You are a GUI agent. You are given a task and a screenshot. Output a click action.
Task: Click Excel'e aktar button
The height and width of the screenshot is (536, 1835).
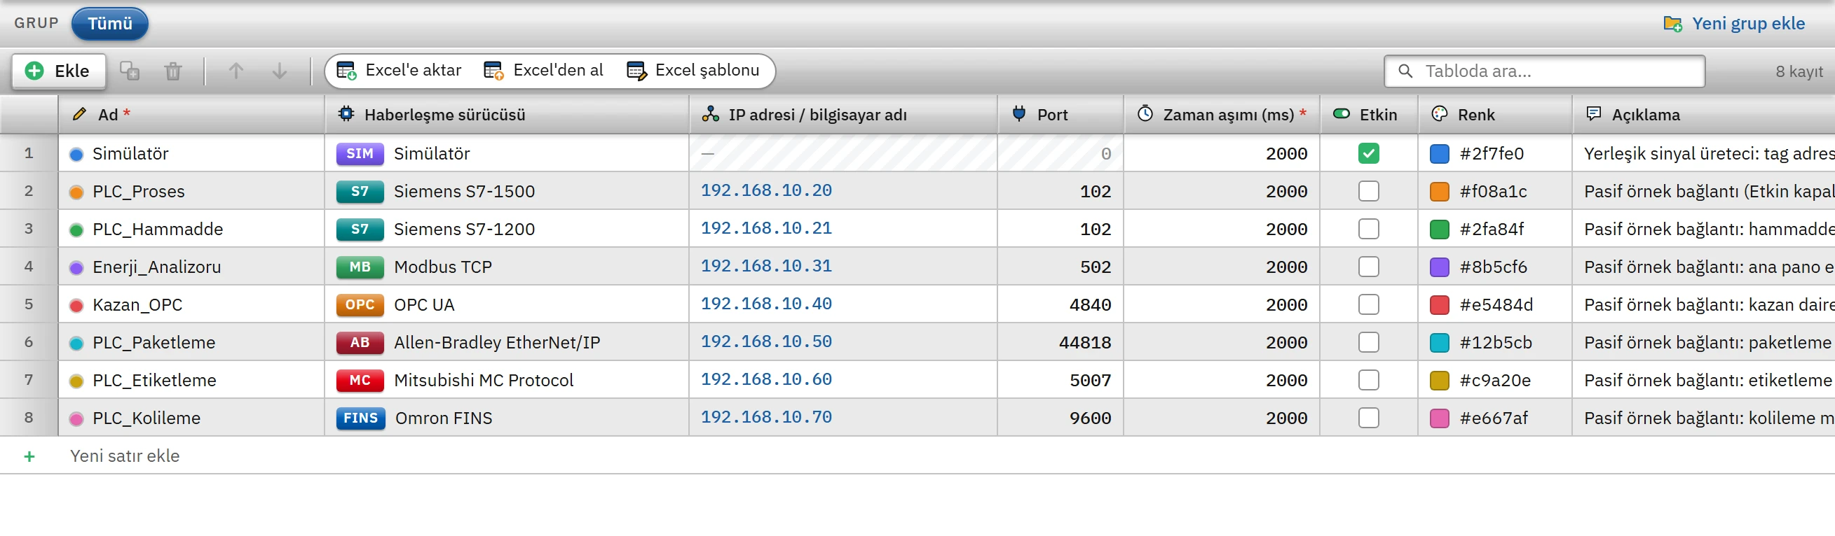399,71
